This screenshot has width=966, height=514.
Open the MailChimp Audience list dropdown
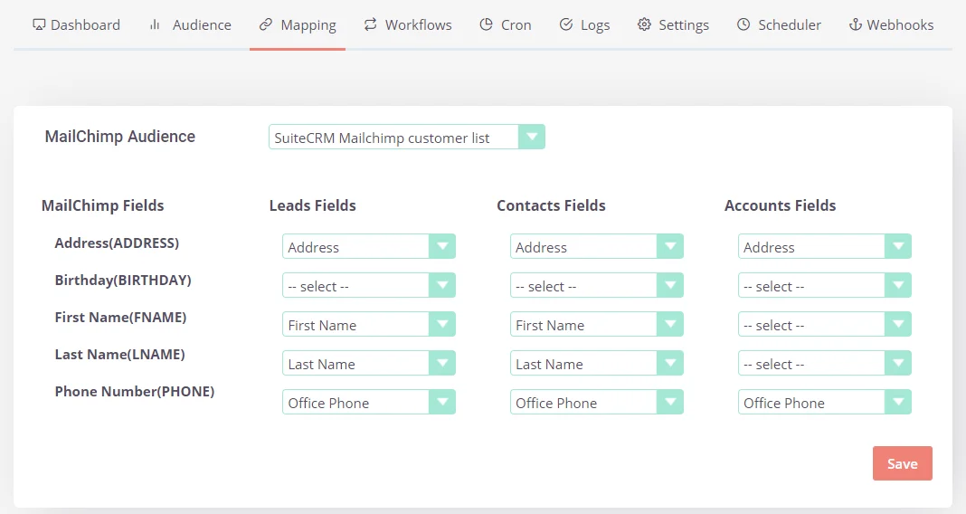coord(406,138)
